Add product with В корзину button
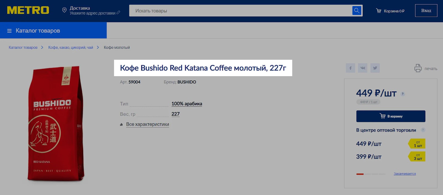443x195 pixels. click(x=390, y=116)
